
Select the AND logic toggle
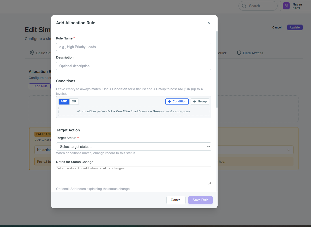[x=64, y=102]
